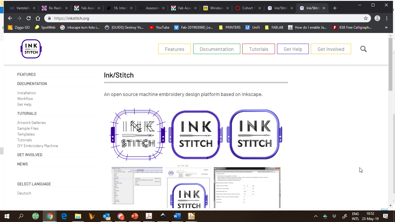
Task: Close the Vaststelle tab
Action: 34,8
